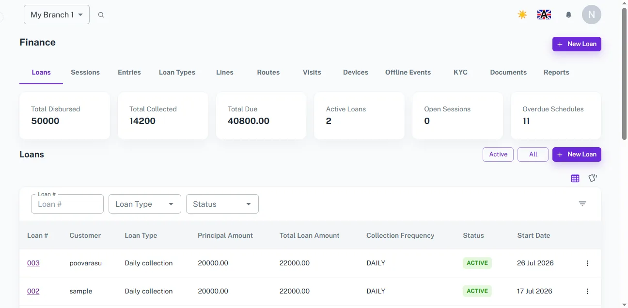This screenshot has height=308, width=628.
Task: Open row actions for loan 002
Action: click(x=587, y=291)
